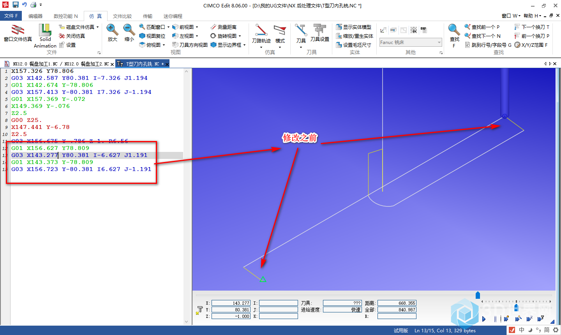This screenshot has width=561, height=335.
Task: Click 关闭仿真 to close simulation
Action: pyautogui.click(x=72, y=36)
